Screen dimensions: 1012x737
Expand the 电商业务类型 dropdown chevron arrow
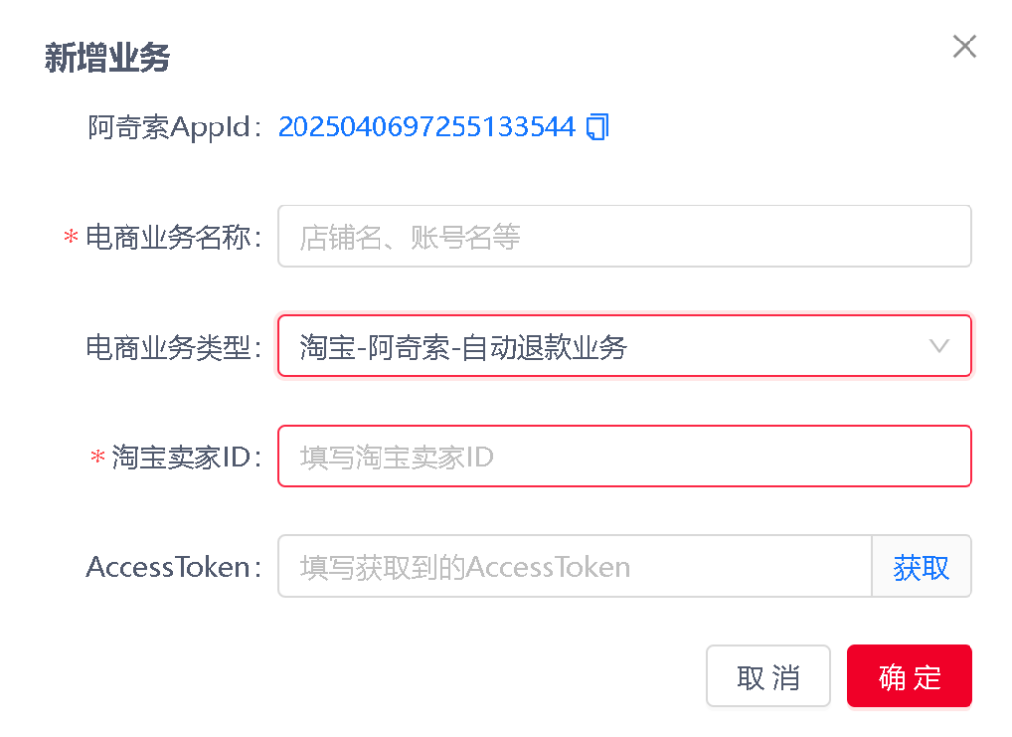pos(939,346)
